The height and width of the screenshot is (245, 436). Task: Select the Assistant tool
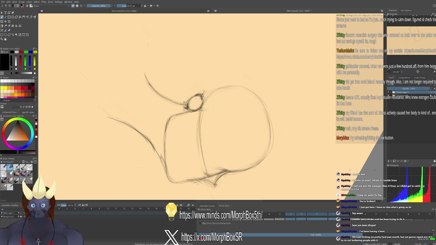pyautogui.click(x=2, y=30)
